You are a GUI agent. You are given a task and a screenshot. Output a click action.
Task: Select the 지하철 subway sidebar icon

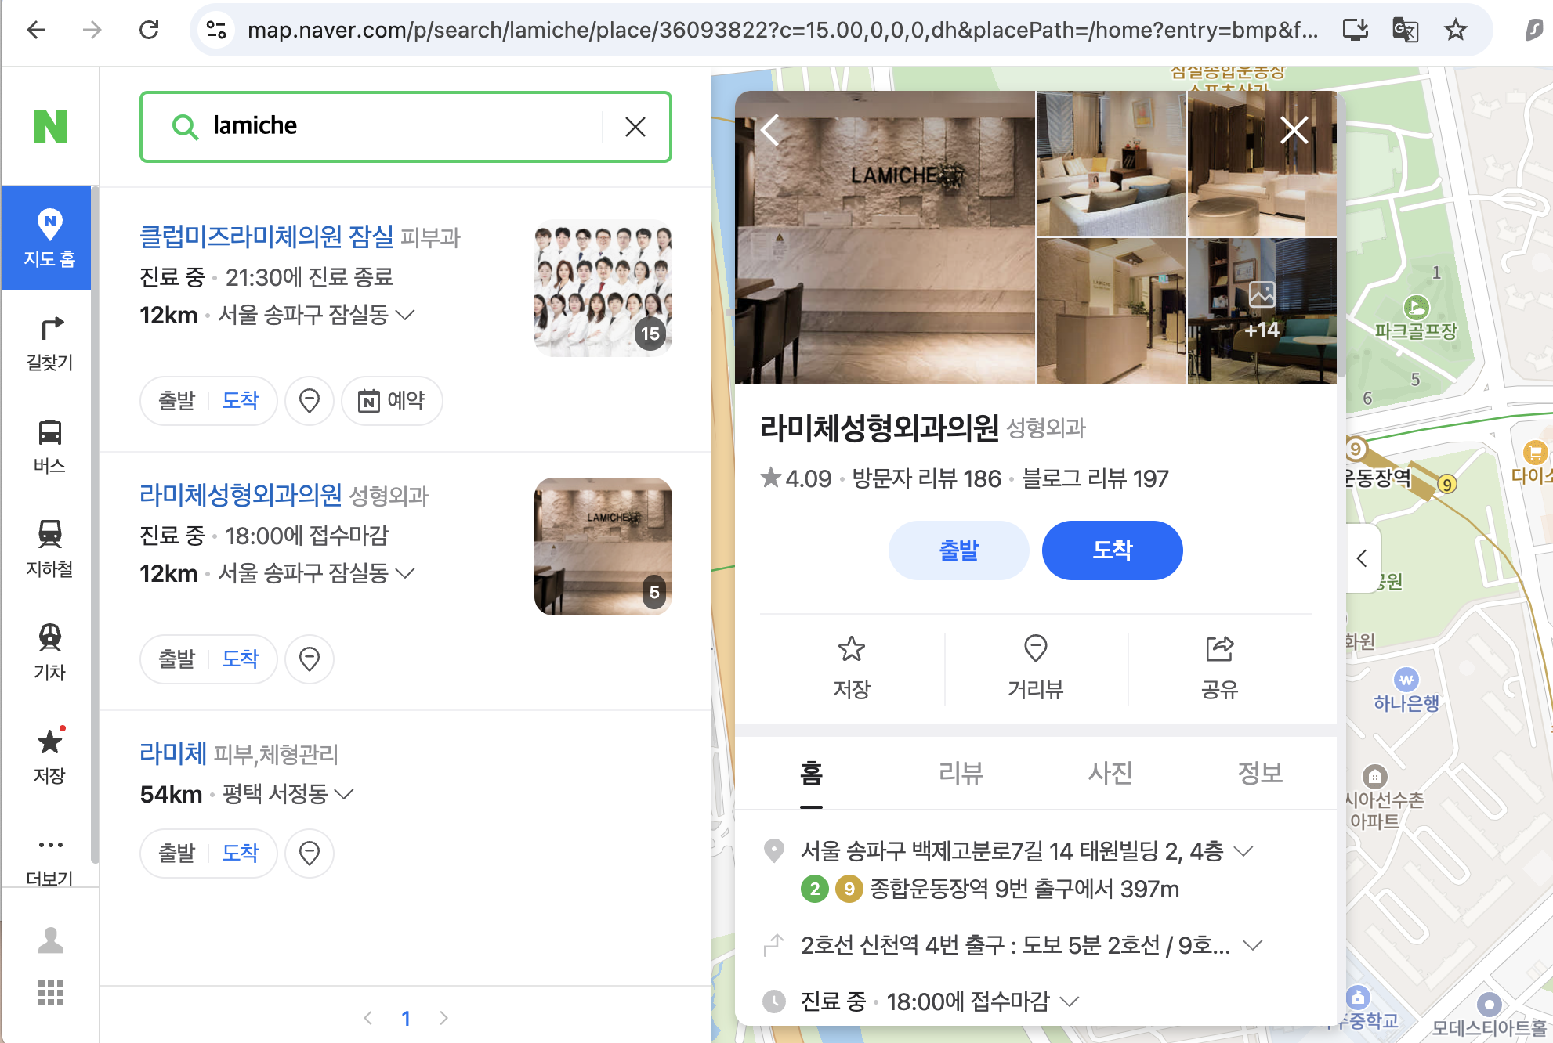pyautogui.click(x=49, y=550)
